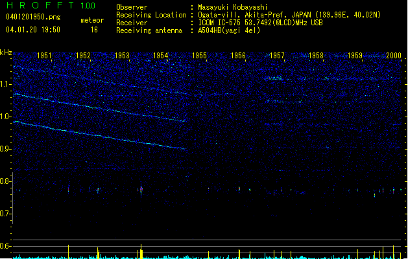Click the meteor count 16
The width and height of the screenshot is (408, 259).
pyautogui.click(x=94, y=30)
